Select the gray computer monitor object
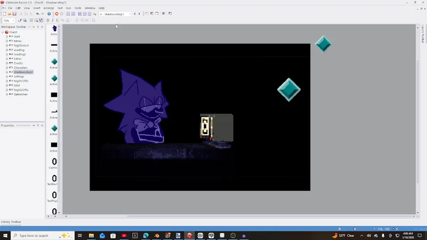This screenshot has width=427, height=240. 216,129
